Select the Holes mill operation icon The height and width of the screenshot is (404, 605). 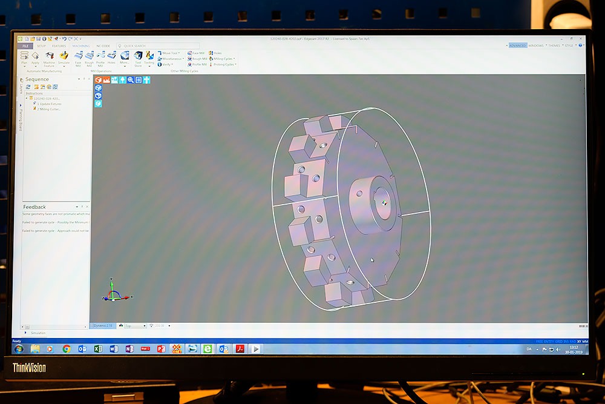click(111, 57)
